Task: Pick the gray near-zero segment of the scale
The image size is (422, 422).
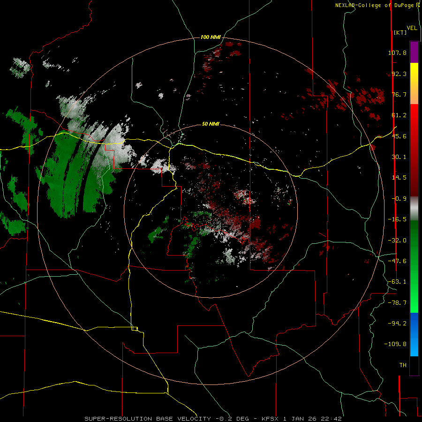Action: pyautogui.click(x=414, y=209)
